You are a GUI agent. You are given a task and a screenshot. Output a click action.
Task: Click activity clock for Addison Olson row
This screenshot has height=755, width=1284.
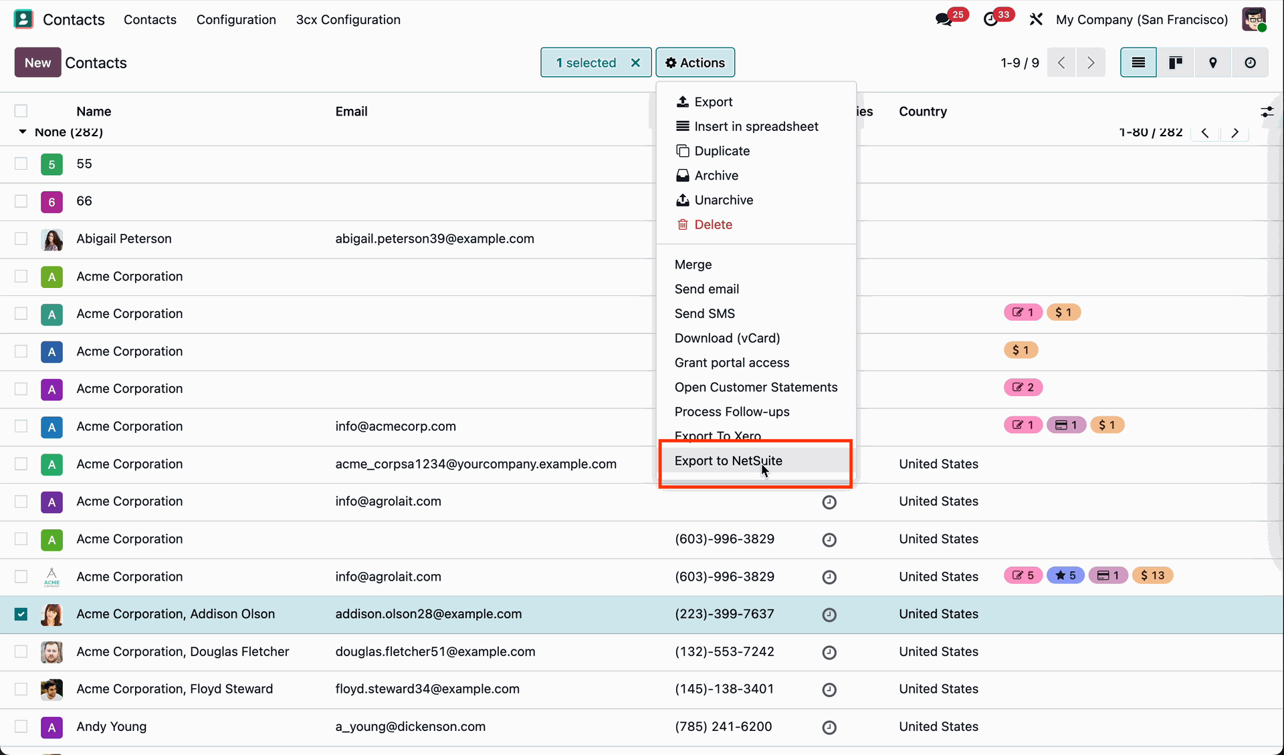point(829,615)
